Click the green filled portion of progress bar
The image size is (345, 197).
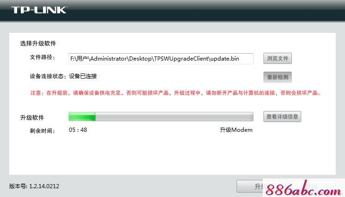pos(82,117)
